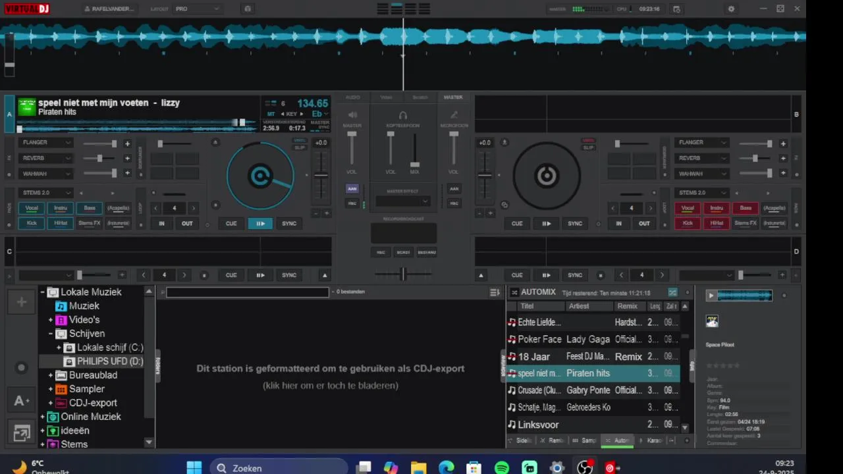Toggle SLIP mode on deck A
843x474 pixels.
(x=300, y=147)
